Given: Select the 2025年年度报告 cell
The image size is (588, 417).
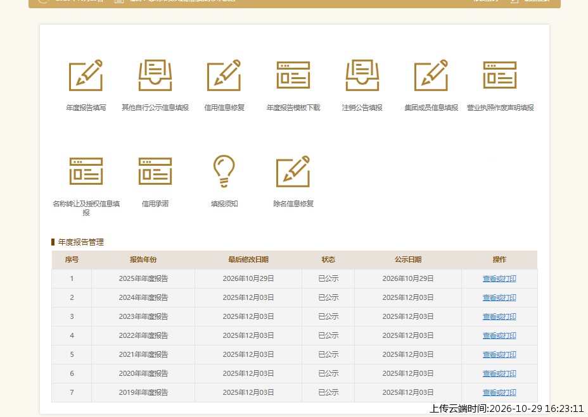Looking at the screenshot, I should (x=143, y=279).
